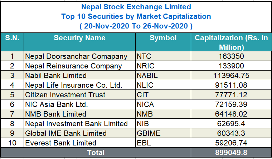Screen dimensions: 272x159
Task: Select the Nepal Stock Exchange Limited title
Action: 136,7
